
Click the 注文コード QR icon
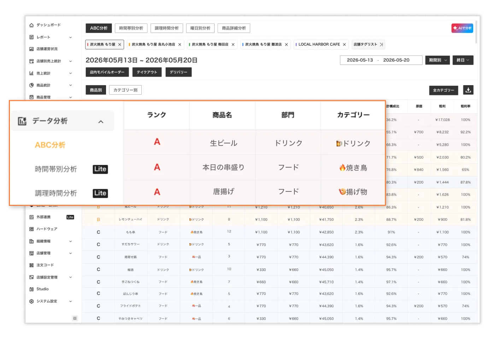31,265
